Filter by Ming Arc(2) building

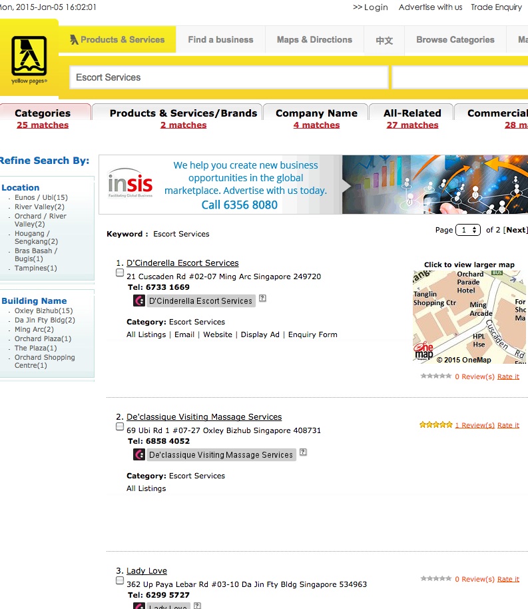(x=34, y=329)
